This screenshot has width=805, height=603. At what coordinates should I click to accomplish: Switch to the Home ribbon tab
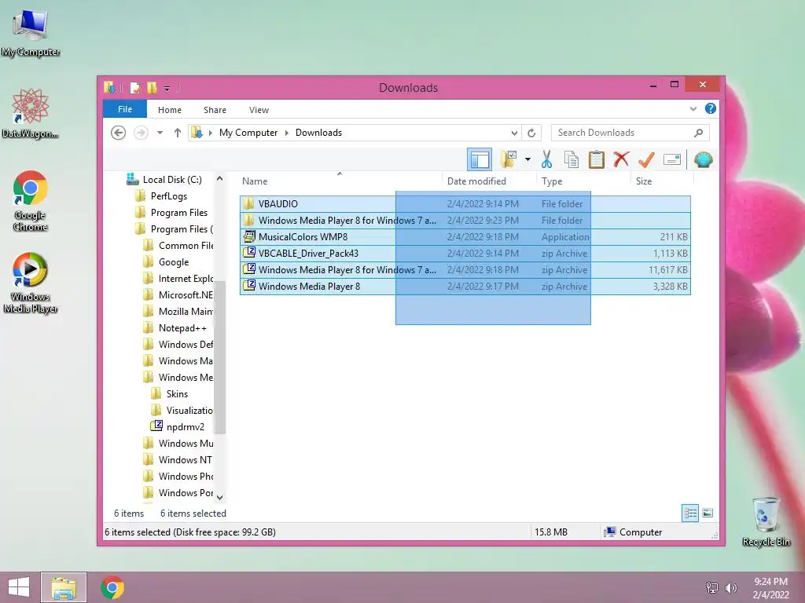pyautogui.click(x=170, y=110)
